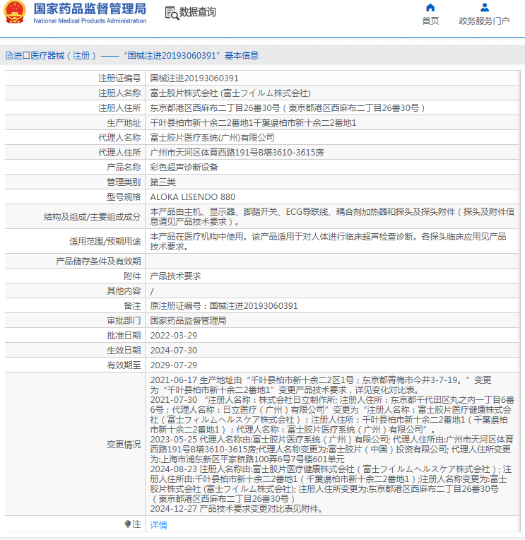Open the 详情 link
This screenshot has width=525, height=540.
(x=159, y=525)
